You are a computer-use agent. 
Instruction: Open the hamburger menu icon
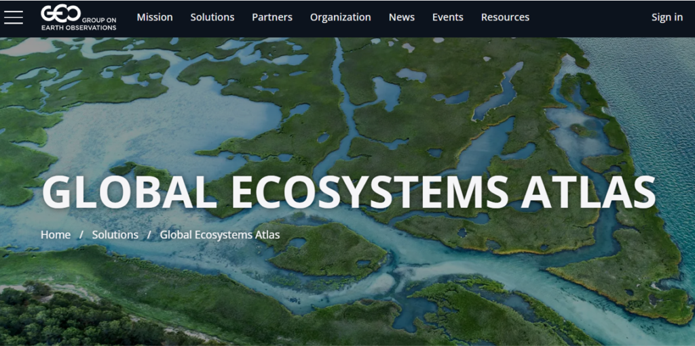14,17
